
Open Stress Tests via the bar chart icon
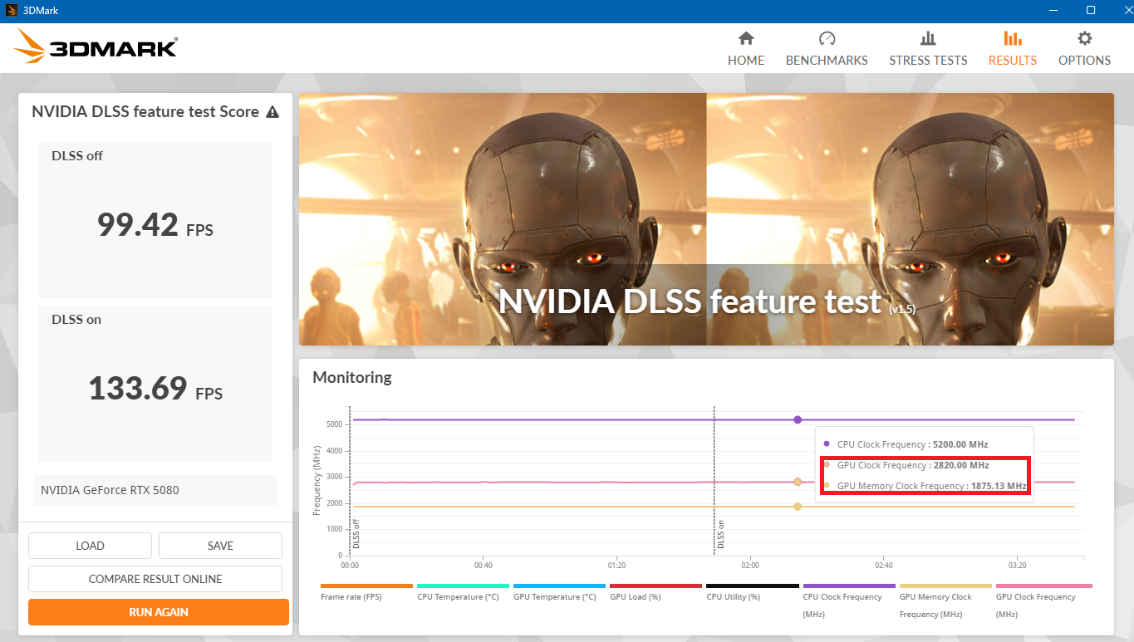(x=927, y=39)
